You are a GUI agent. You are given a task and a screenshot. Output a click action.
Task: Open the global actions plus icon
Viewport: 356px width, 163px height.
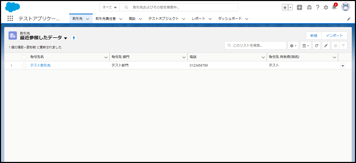click(x=300, y=7)
